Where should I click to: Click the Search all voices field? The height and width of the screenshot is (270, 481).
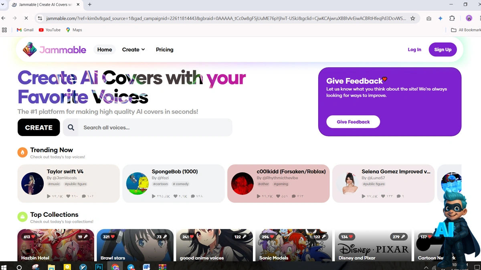pos(148,128)
